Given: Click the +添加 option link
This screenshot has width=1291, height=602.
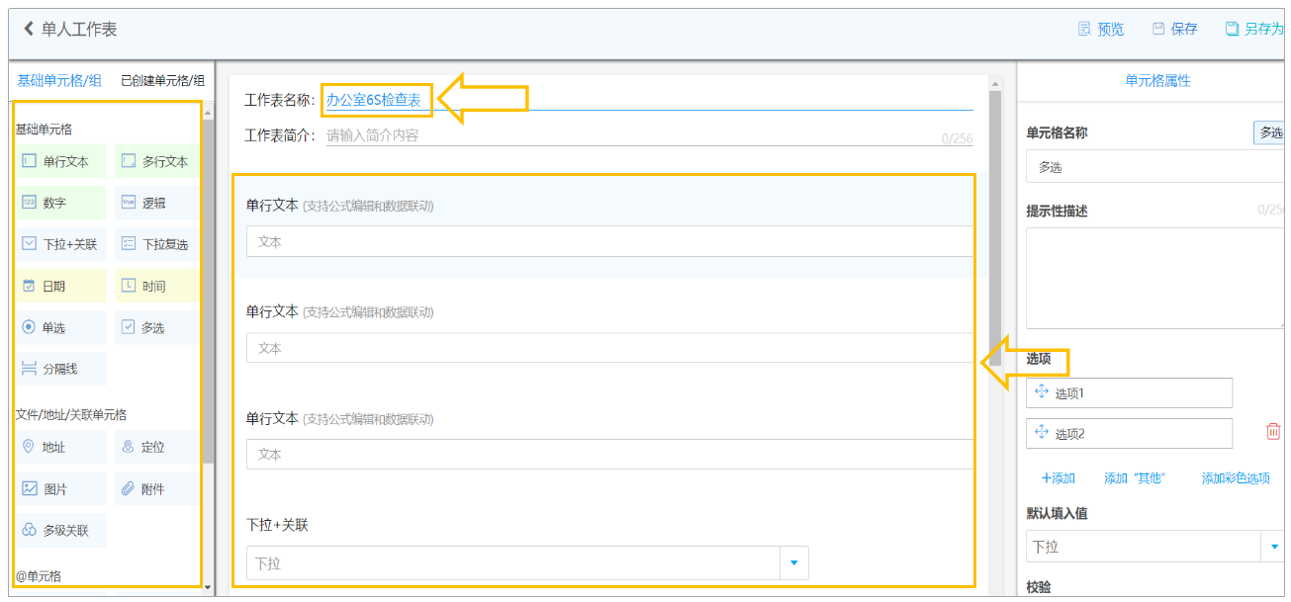Looking at the screenshot, I should point(1059,477).
